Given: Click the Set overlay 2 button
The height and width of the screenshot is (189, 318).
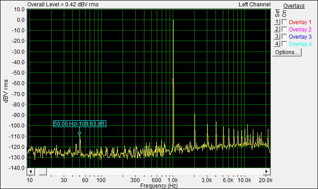Looking at the screenshot, I should 277,29.
